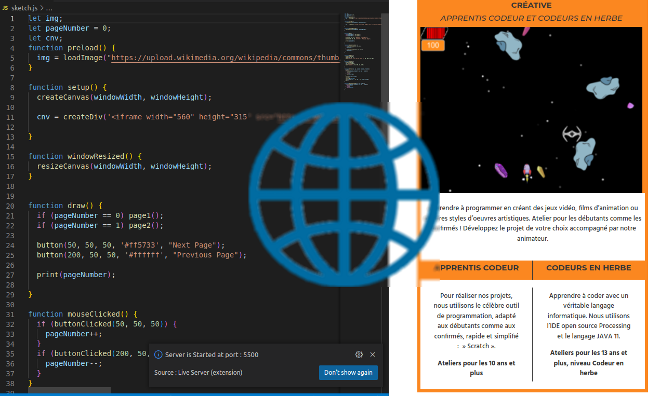Click "Ateliers pour les 13 ans et plus" text
Image resolution: width=660 pixels, height=396 pixels.
coord(588,363)
